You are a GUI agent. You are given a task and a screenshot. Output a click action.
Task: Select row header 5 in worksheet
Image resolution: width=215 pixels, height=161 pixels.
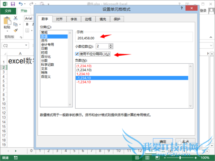(3, 81)
